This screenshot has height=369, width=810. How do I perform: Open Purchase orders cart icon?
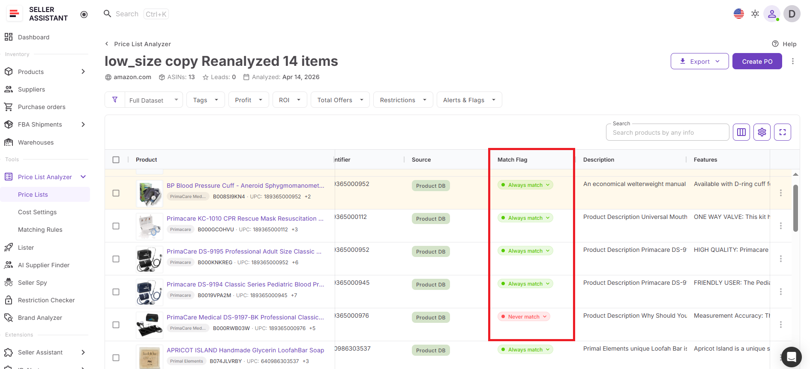pyautogui.click(x=9, y=107)
